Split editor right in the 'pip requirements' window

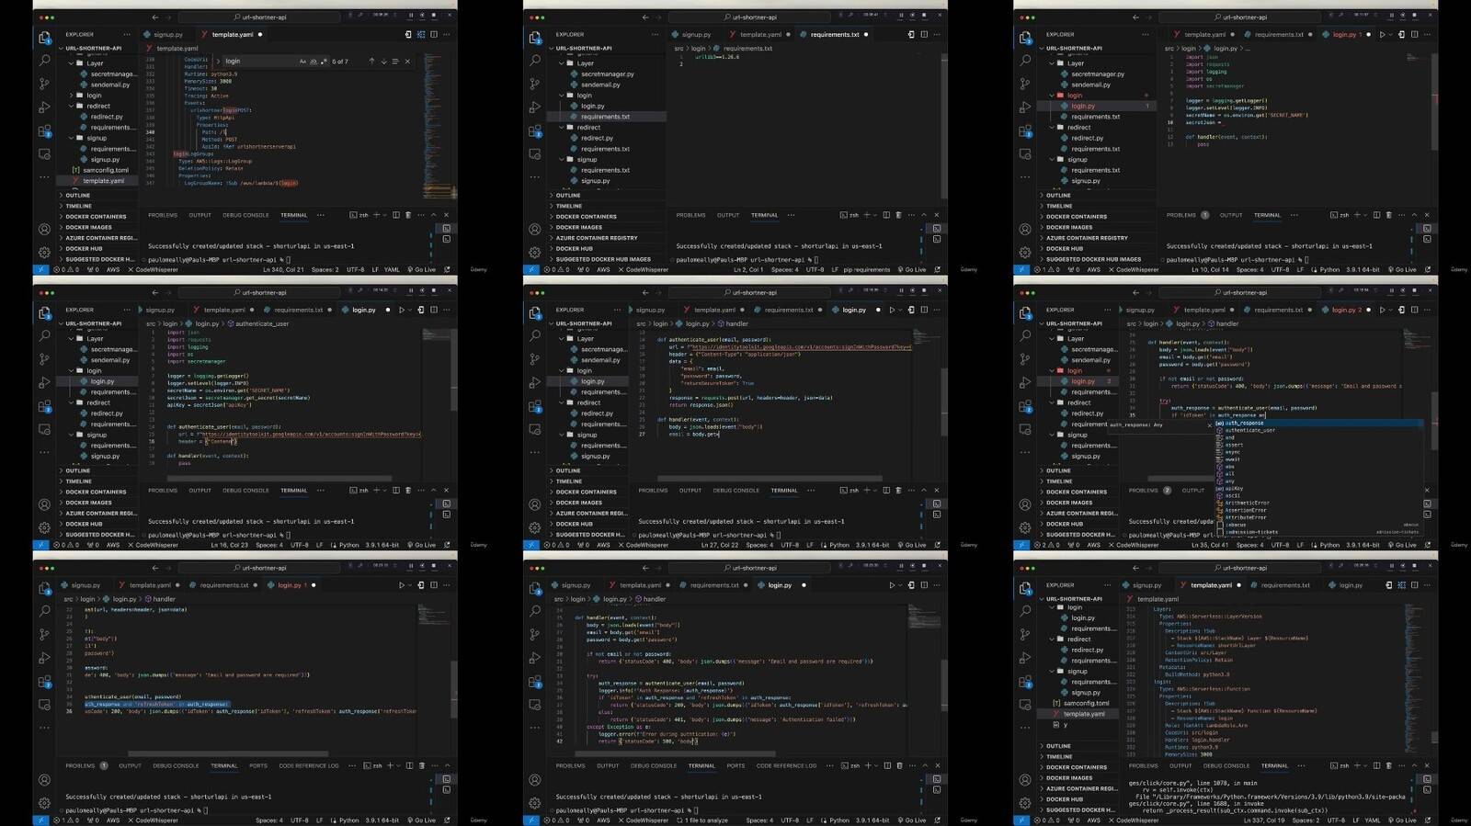[924, 35]
